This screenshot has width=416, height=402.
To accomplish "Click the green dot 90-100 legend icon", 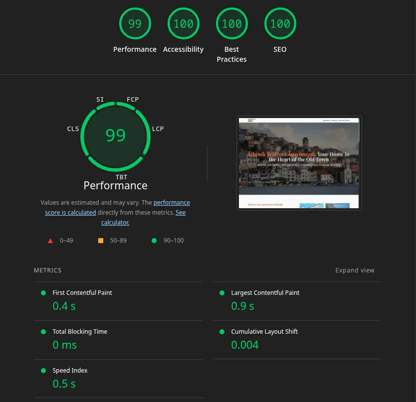I will click(154, 241).
